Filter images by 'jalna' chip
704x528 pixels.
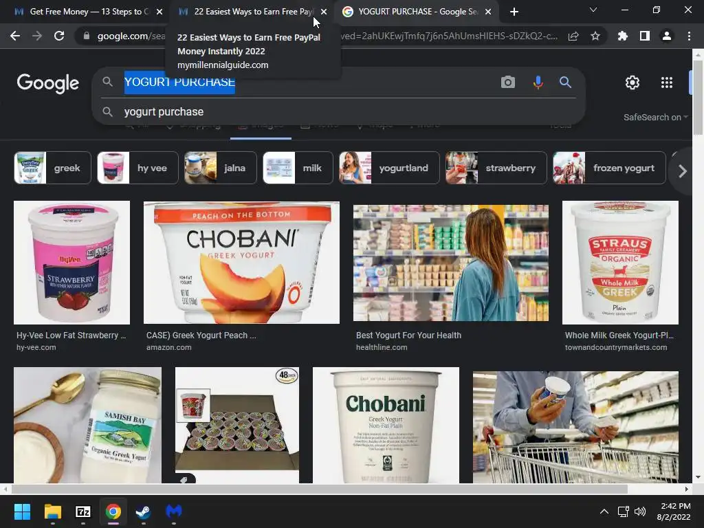221,168
